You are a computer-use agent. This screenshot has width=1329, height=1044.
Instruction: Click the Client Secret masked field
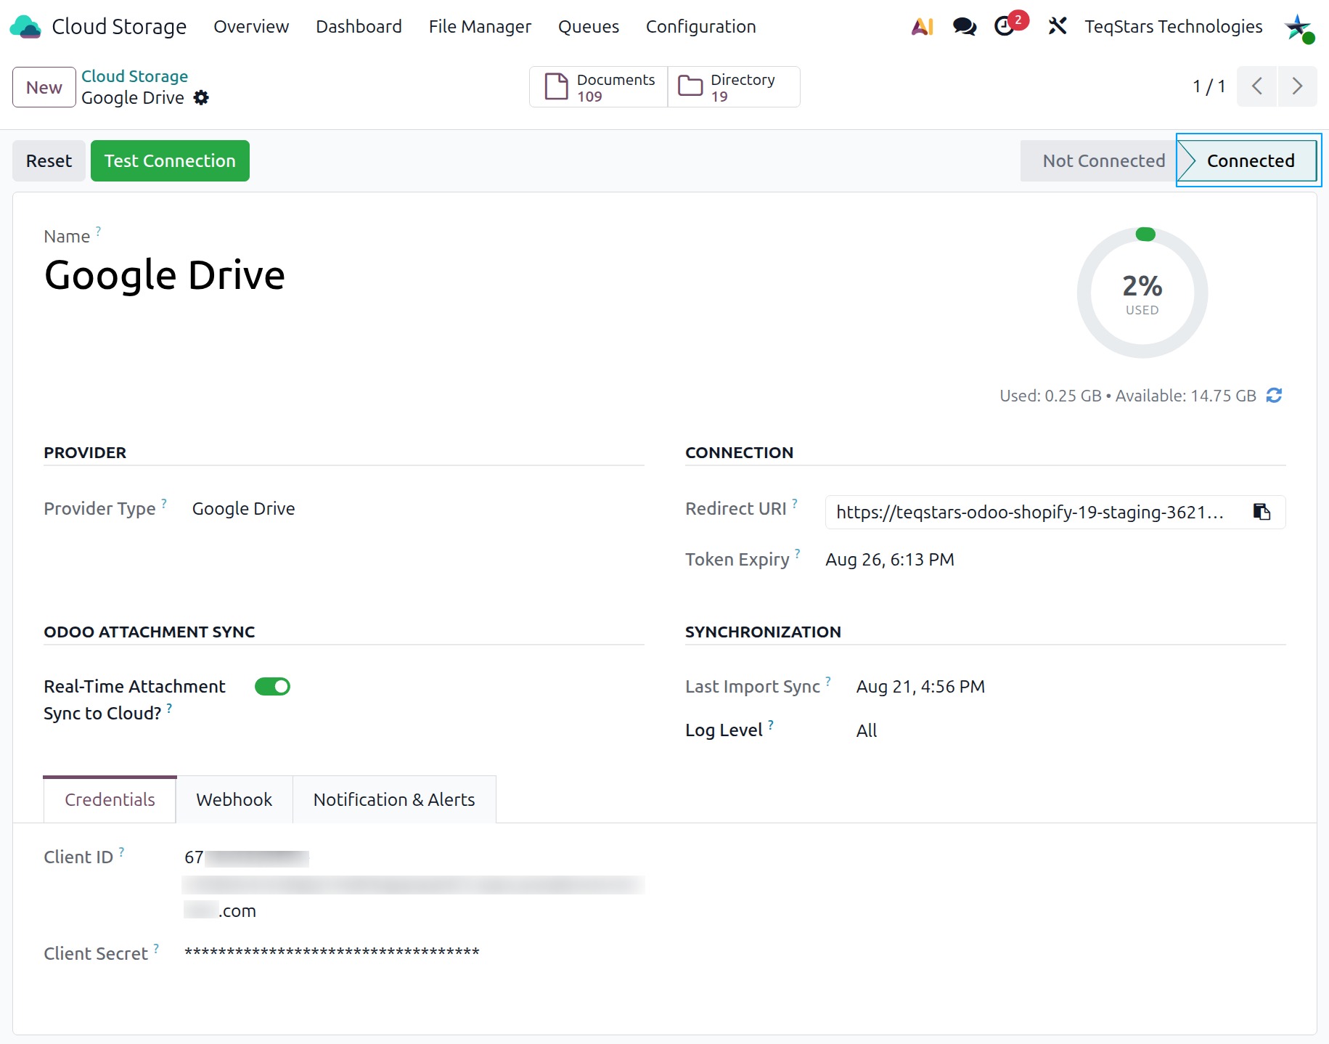[x=332, y=952]
